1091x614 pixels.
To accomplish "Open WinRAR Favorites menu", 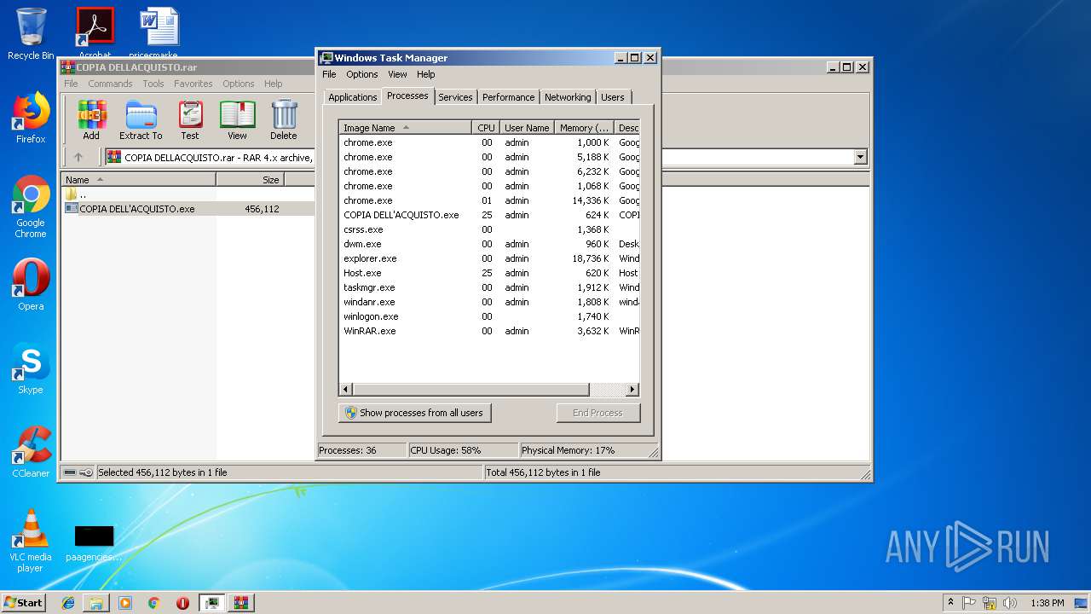I will pos(193,84).
